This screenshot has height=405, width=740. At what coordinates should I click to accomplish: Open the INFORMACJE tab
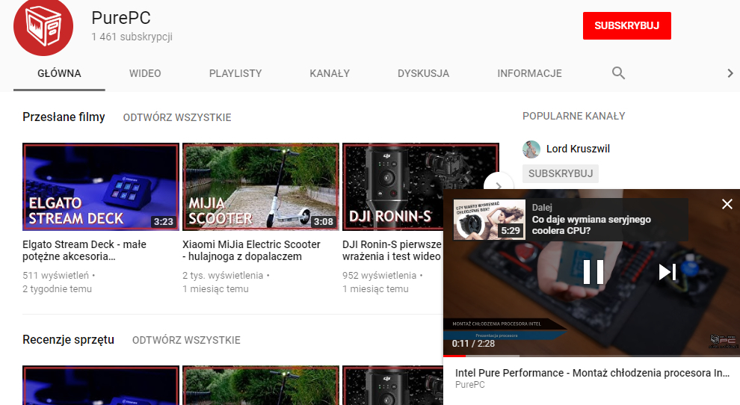point(529,74)
